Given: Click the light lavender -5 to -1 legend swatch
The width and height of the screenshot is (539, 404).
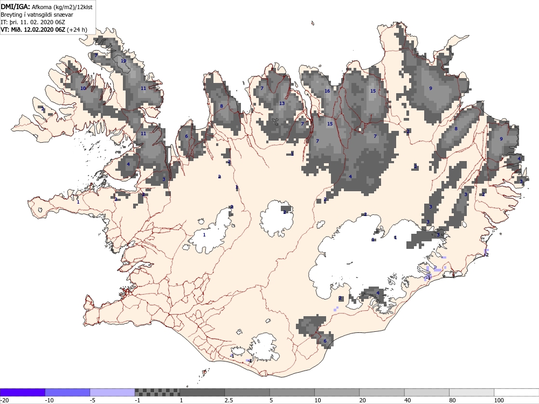Looking at the screenshot, I should coord(113,392).
